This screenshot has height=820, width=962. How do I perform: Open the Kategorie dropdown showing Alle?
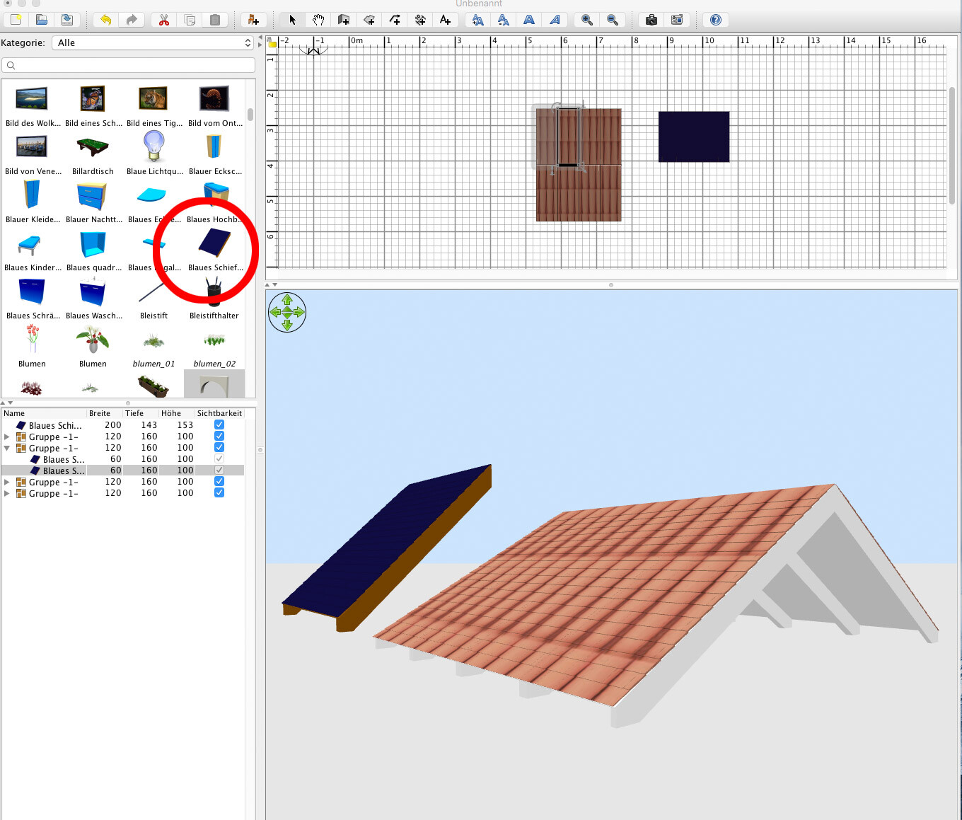point(153,43)
